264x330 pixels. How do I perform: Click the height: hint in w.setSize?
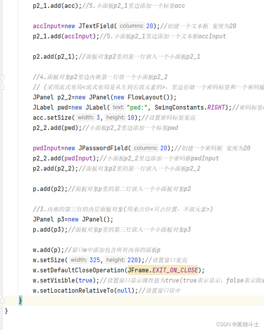115,260
